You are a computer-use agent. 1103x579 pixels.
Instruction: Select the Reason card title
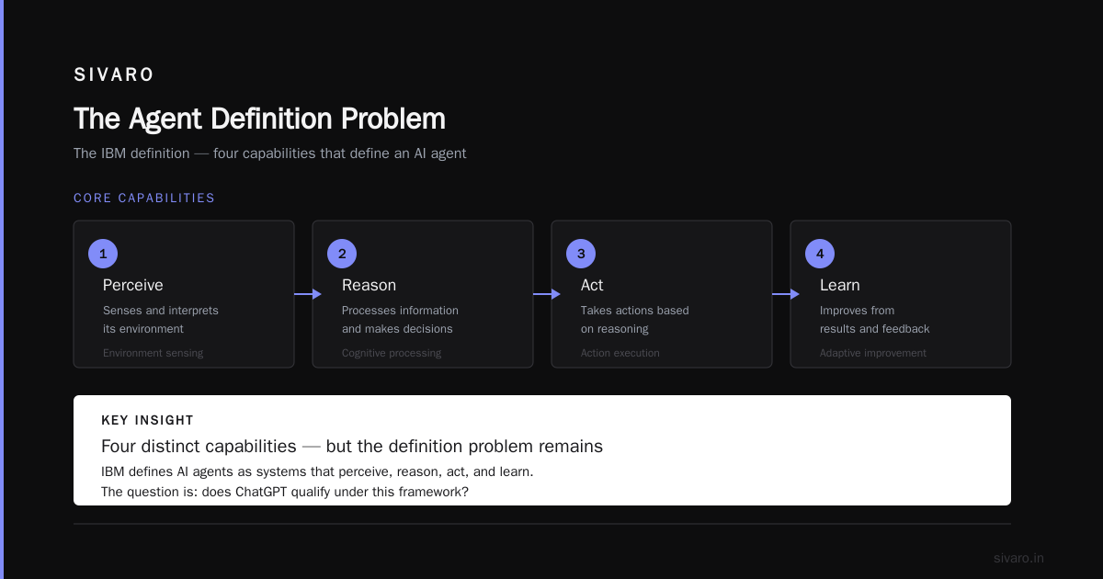[369, 285]
